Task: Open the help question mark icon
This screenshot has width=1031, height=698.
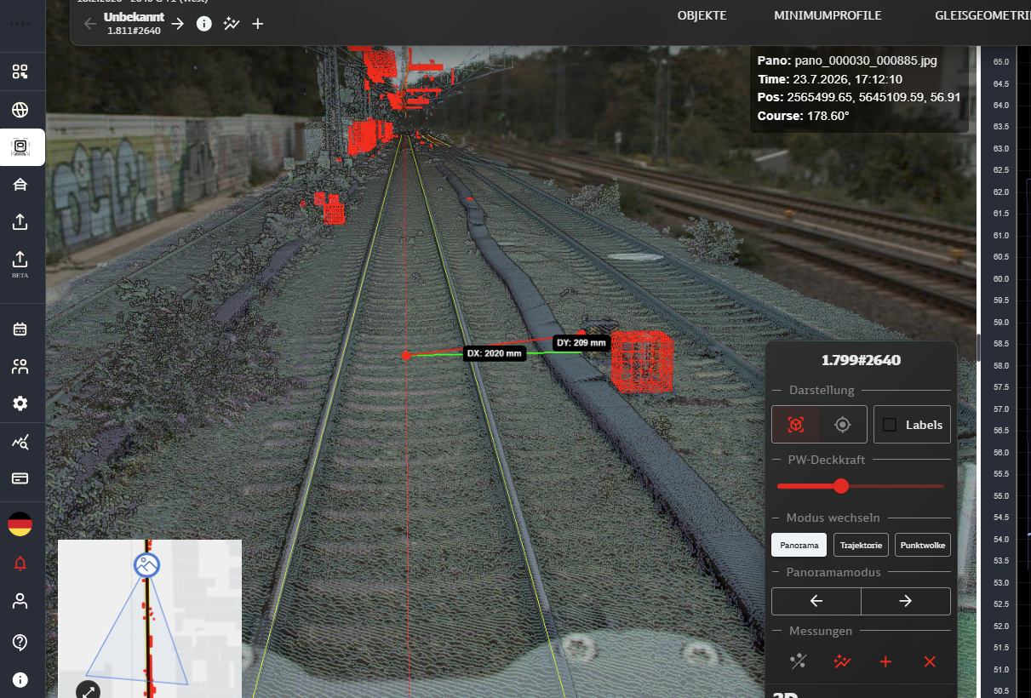Action: (x=20, y=642)
